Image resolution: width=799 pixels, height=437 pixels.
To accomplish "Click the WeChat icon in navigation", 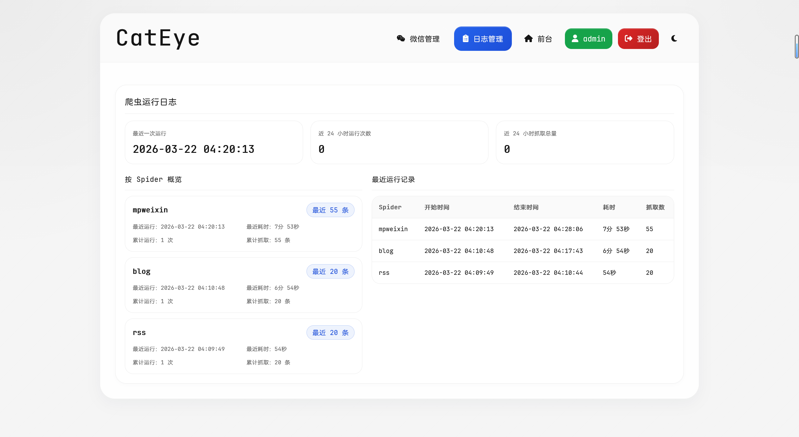I will (x=401, y=38).
